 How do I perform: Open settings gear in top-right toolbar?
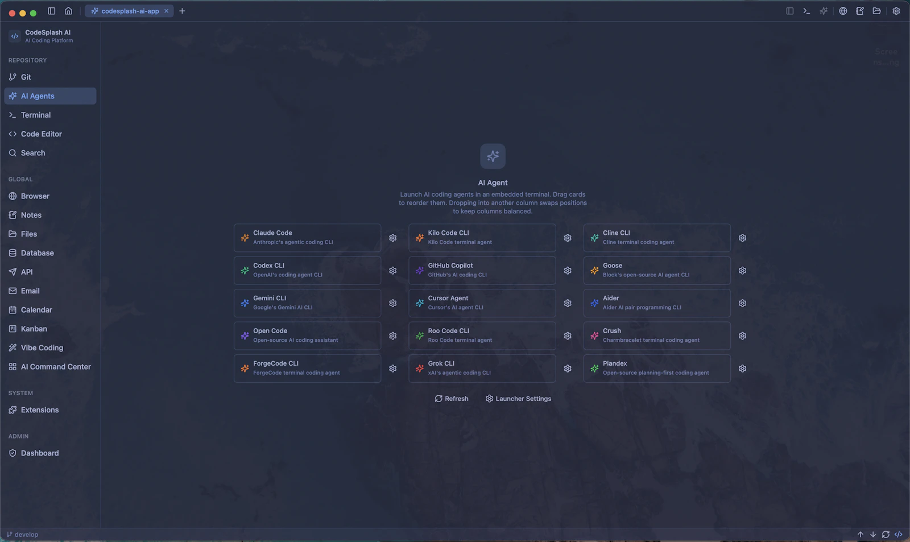[896, 11]
